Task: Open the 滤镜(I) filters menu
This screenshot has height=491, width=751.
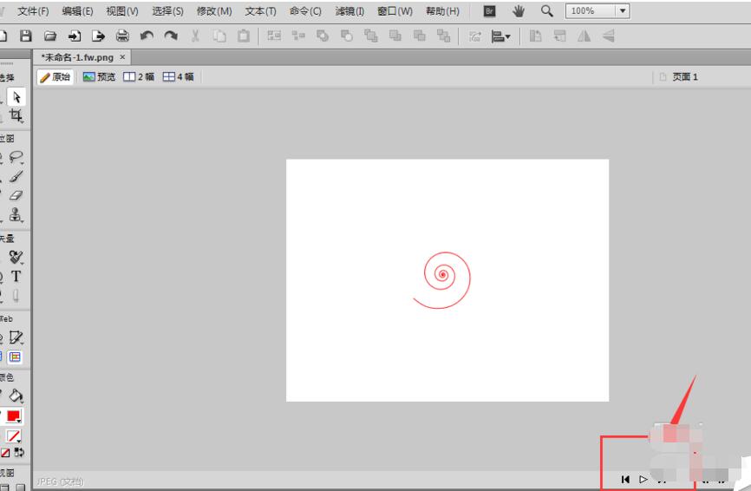Action: coord(349,11)
